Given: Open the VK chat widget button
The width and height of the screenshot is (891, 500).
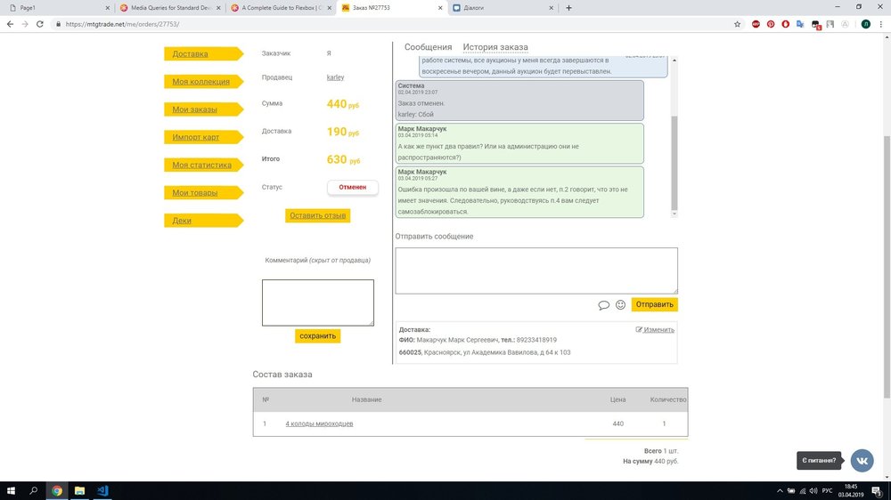Looking at the screenshot, I should (862, 460).
